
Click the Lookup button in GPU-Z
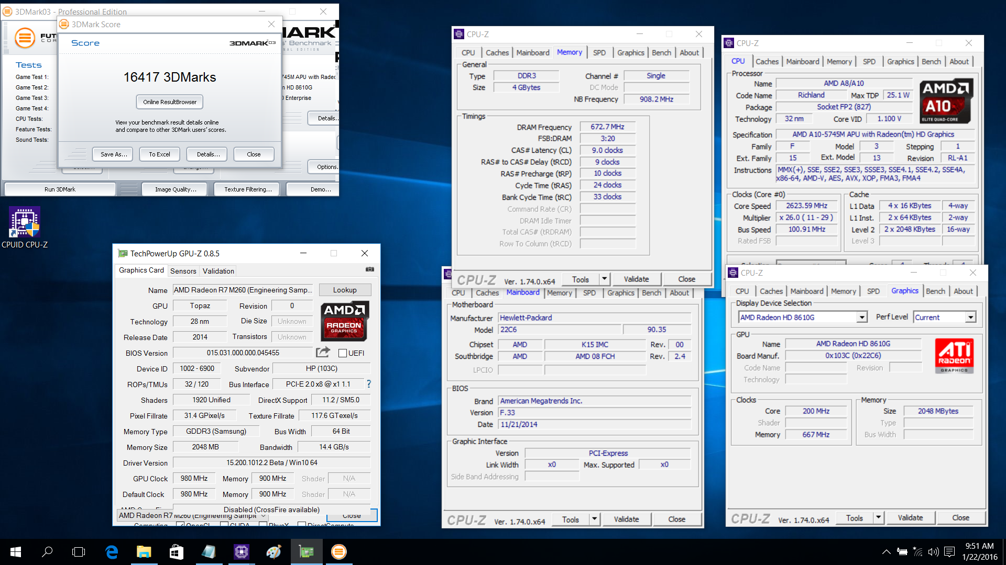tap(345, 290)
